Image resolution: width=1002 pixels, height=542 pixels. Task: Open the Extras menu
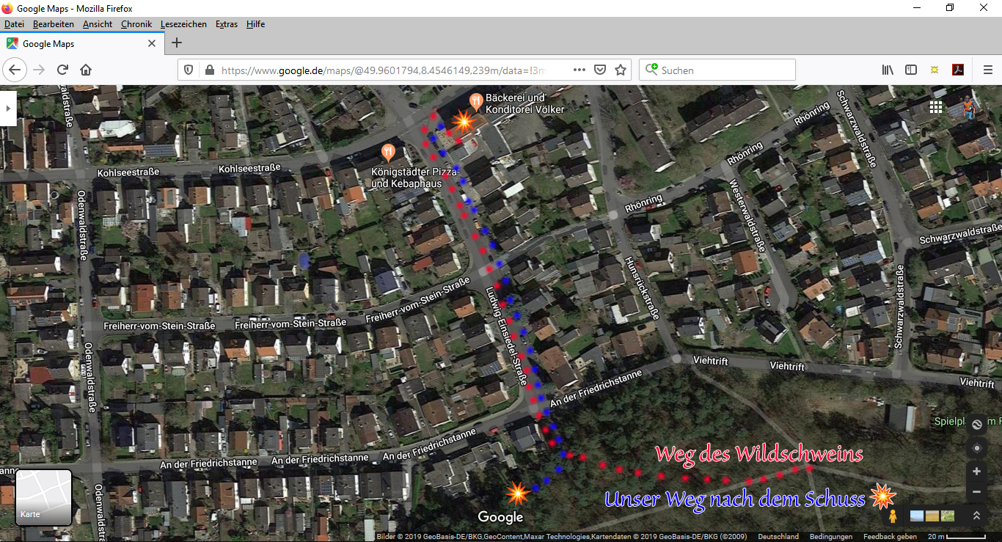click(227, 24)
